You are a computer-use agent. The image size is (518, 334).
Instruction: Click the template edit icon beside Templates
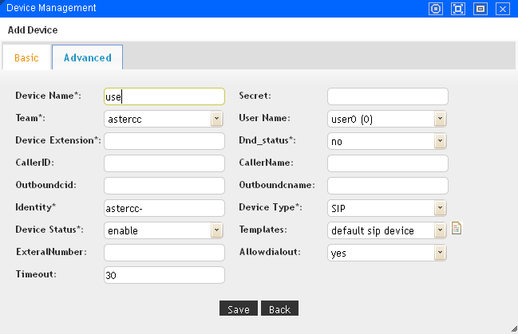(x=457, y=230)
